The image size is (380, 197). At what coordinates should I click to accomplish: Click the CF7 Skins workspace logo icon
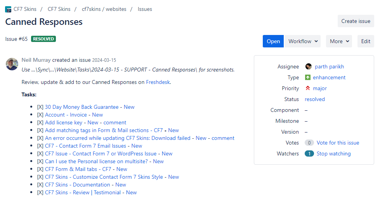(8, 9)
